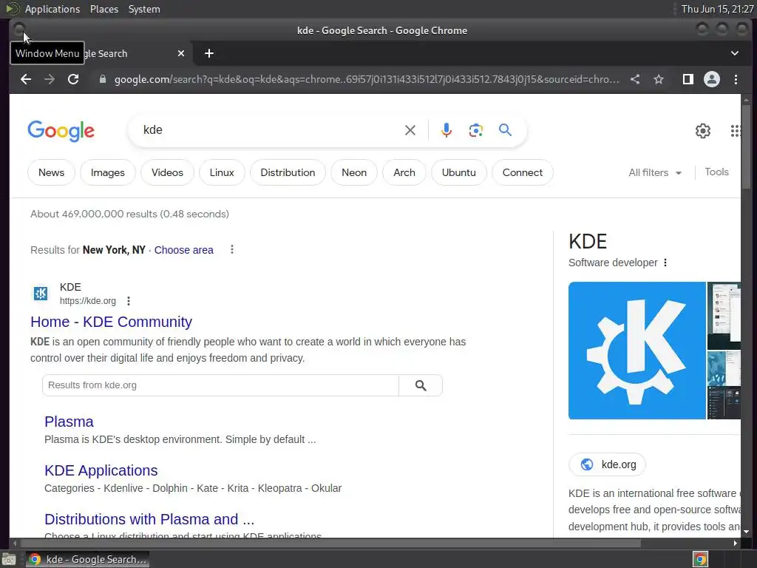Open more options beside Software developer
757x568 pixels.
pos(665,263)
